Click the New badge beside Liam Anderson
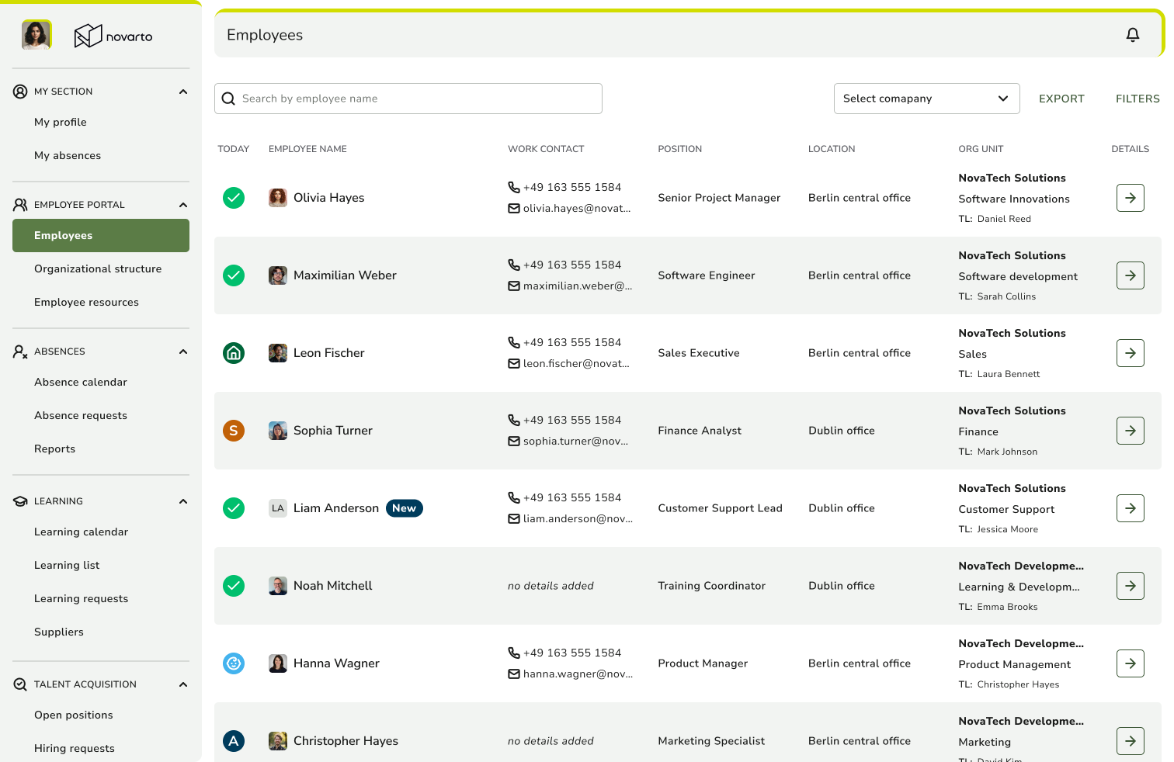This screenshot has width=1174, height=762. [404, 508]
